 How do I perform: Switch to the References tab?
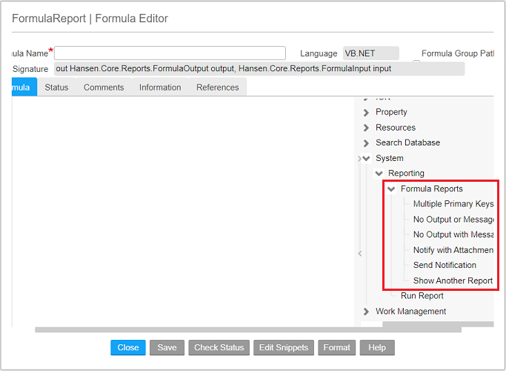(x=218, y=88)
